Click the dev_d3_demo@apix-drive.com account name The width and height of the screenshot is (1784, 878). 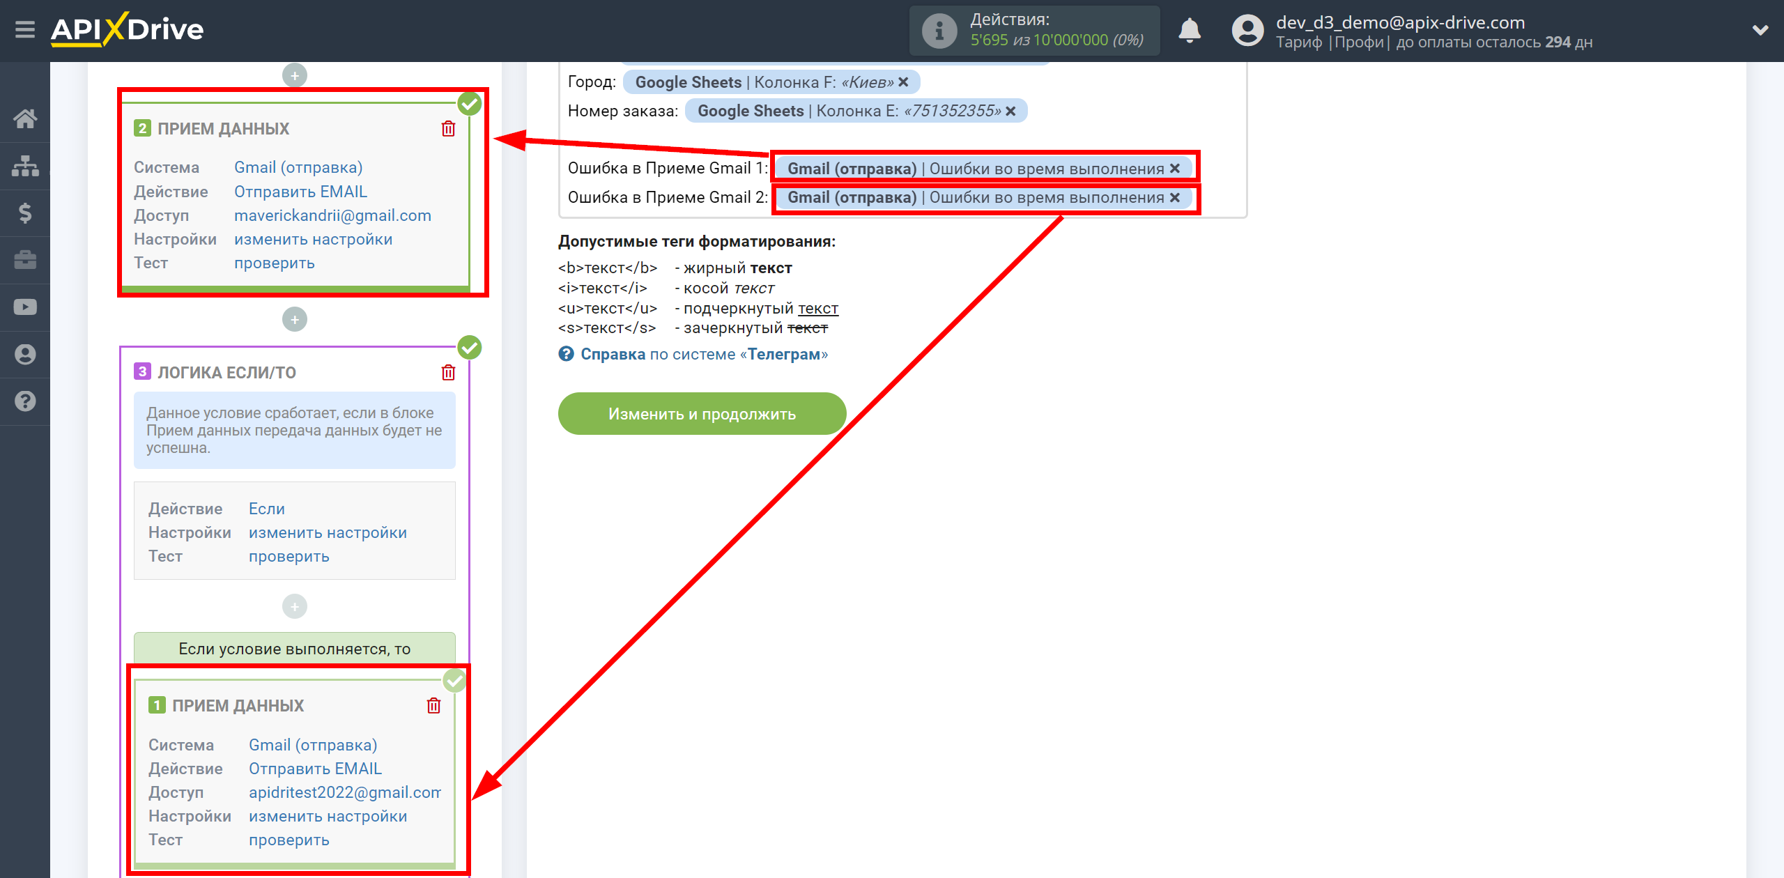coord(1400,22)
